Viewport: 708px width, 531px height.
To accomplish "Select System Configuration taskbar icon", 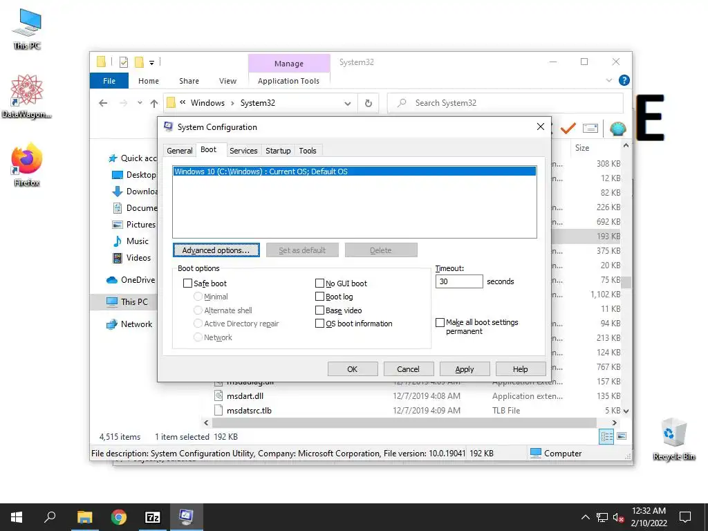I will point(186,516).
